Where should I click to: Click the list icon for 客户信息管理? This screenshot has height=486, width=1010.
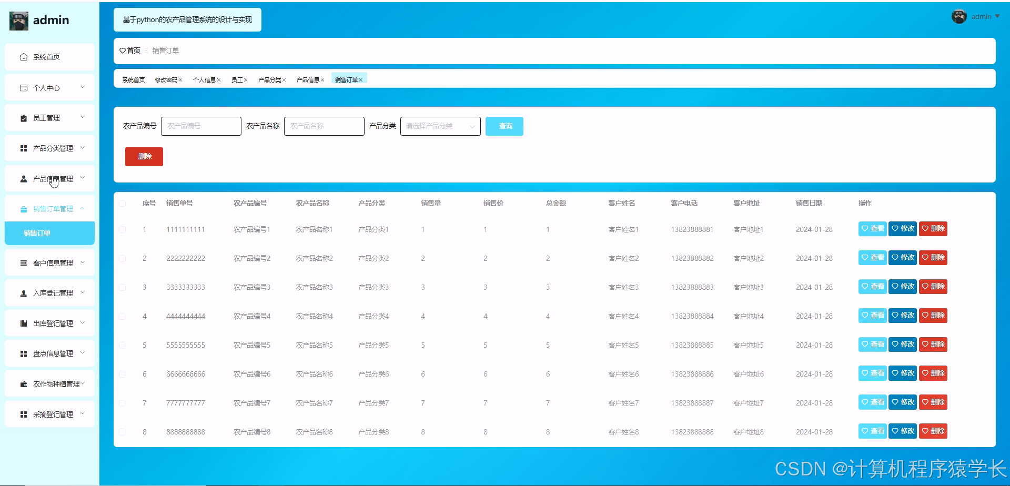pyautogui.click(x=24, y=263)
